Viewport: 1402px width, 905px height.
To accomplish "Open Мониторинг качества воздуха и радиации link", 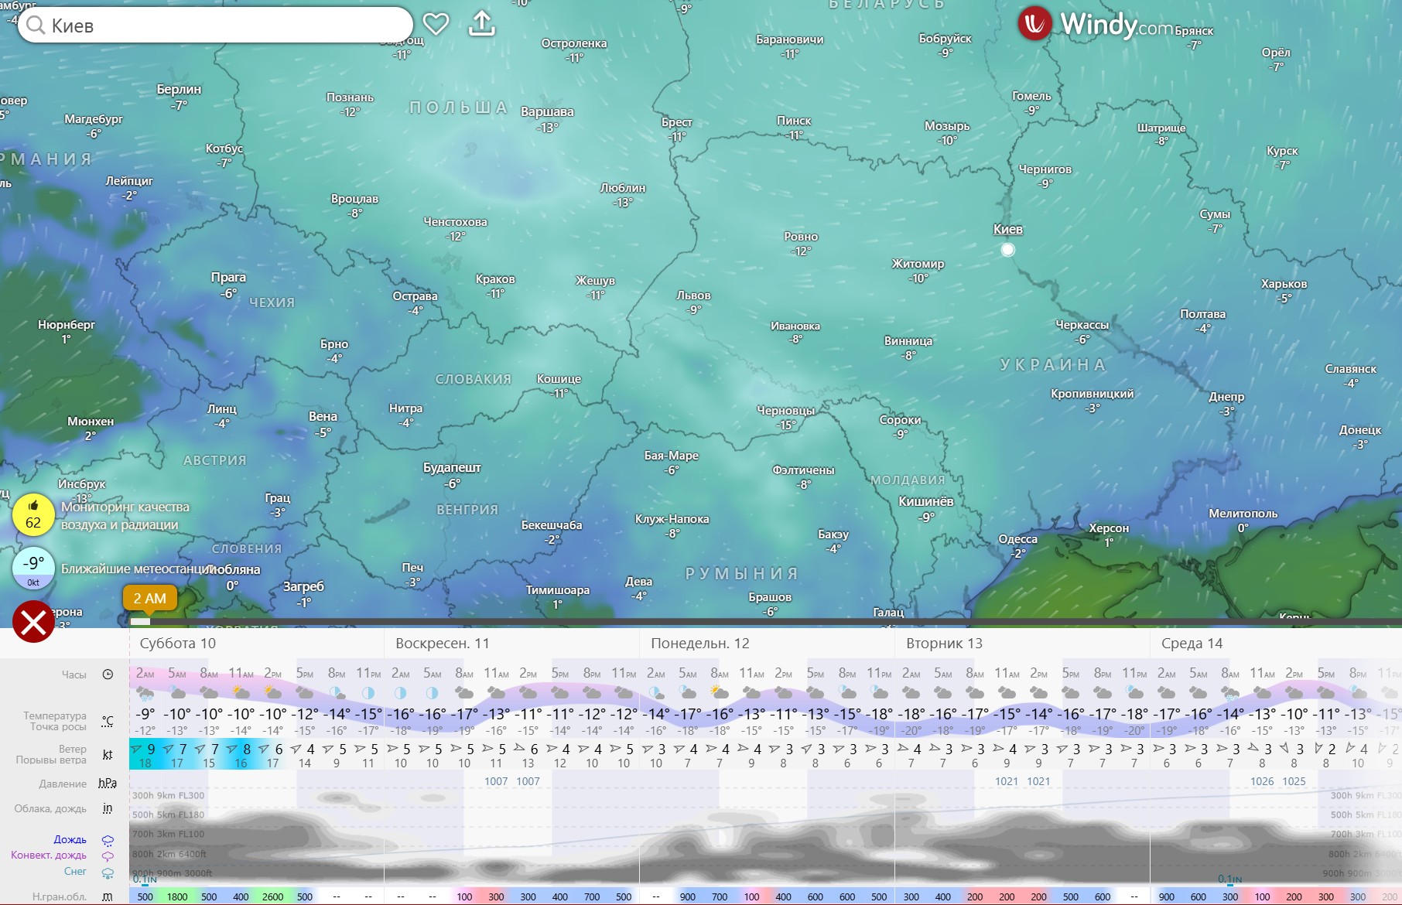I will [x=125, y=516].
